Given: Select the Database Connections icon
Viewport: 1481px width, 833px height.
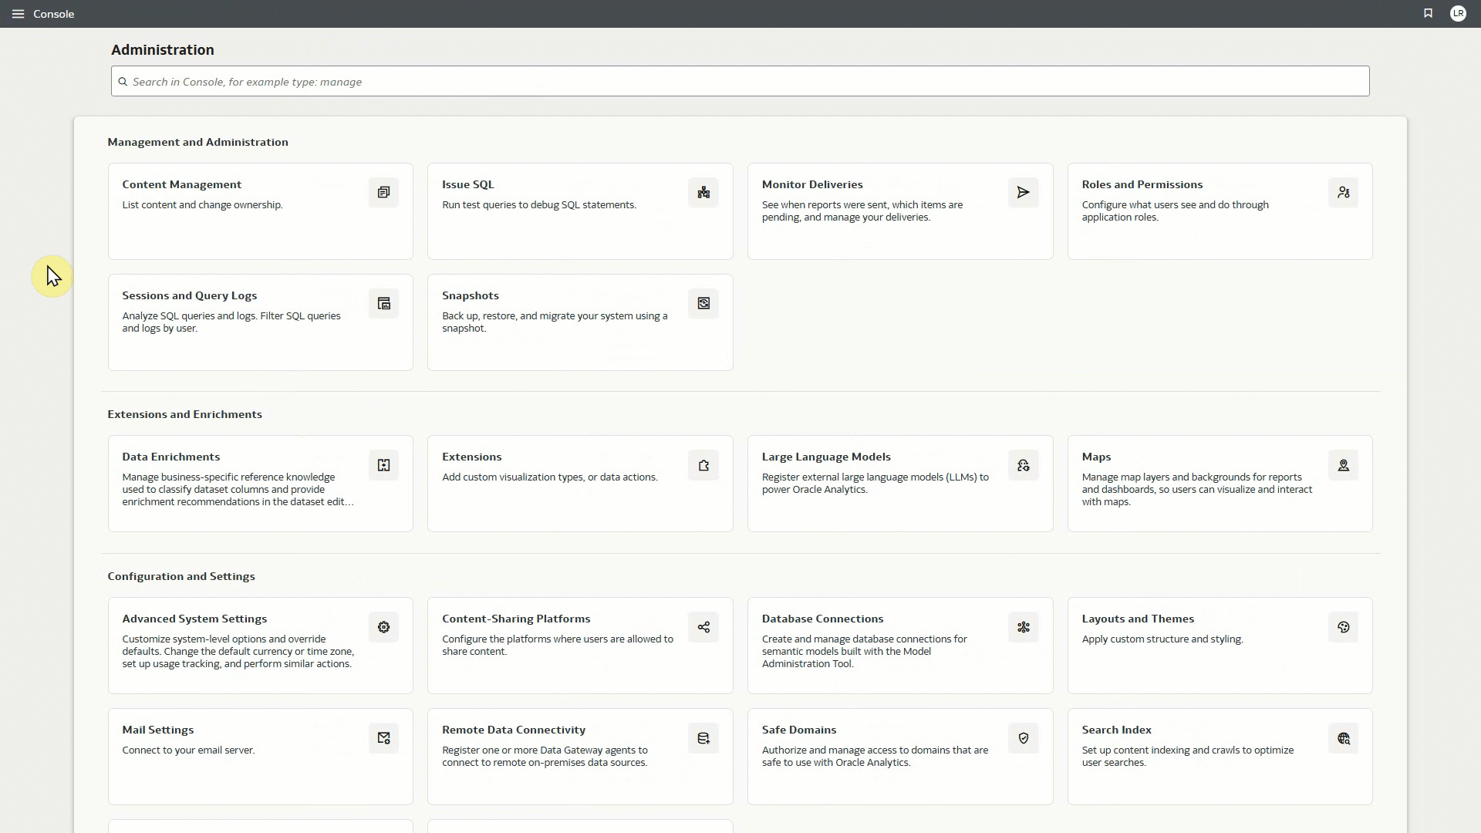Looking at the screenshot, I should (1022, 626).
